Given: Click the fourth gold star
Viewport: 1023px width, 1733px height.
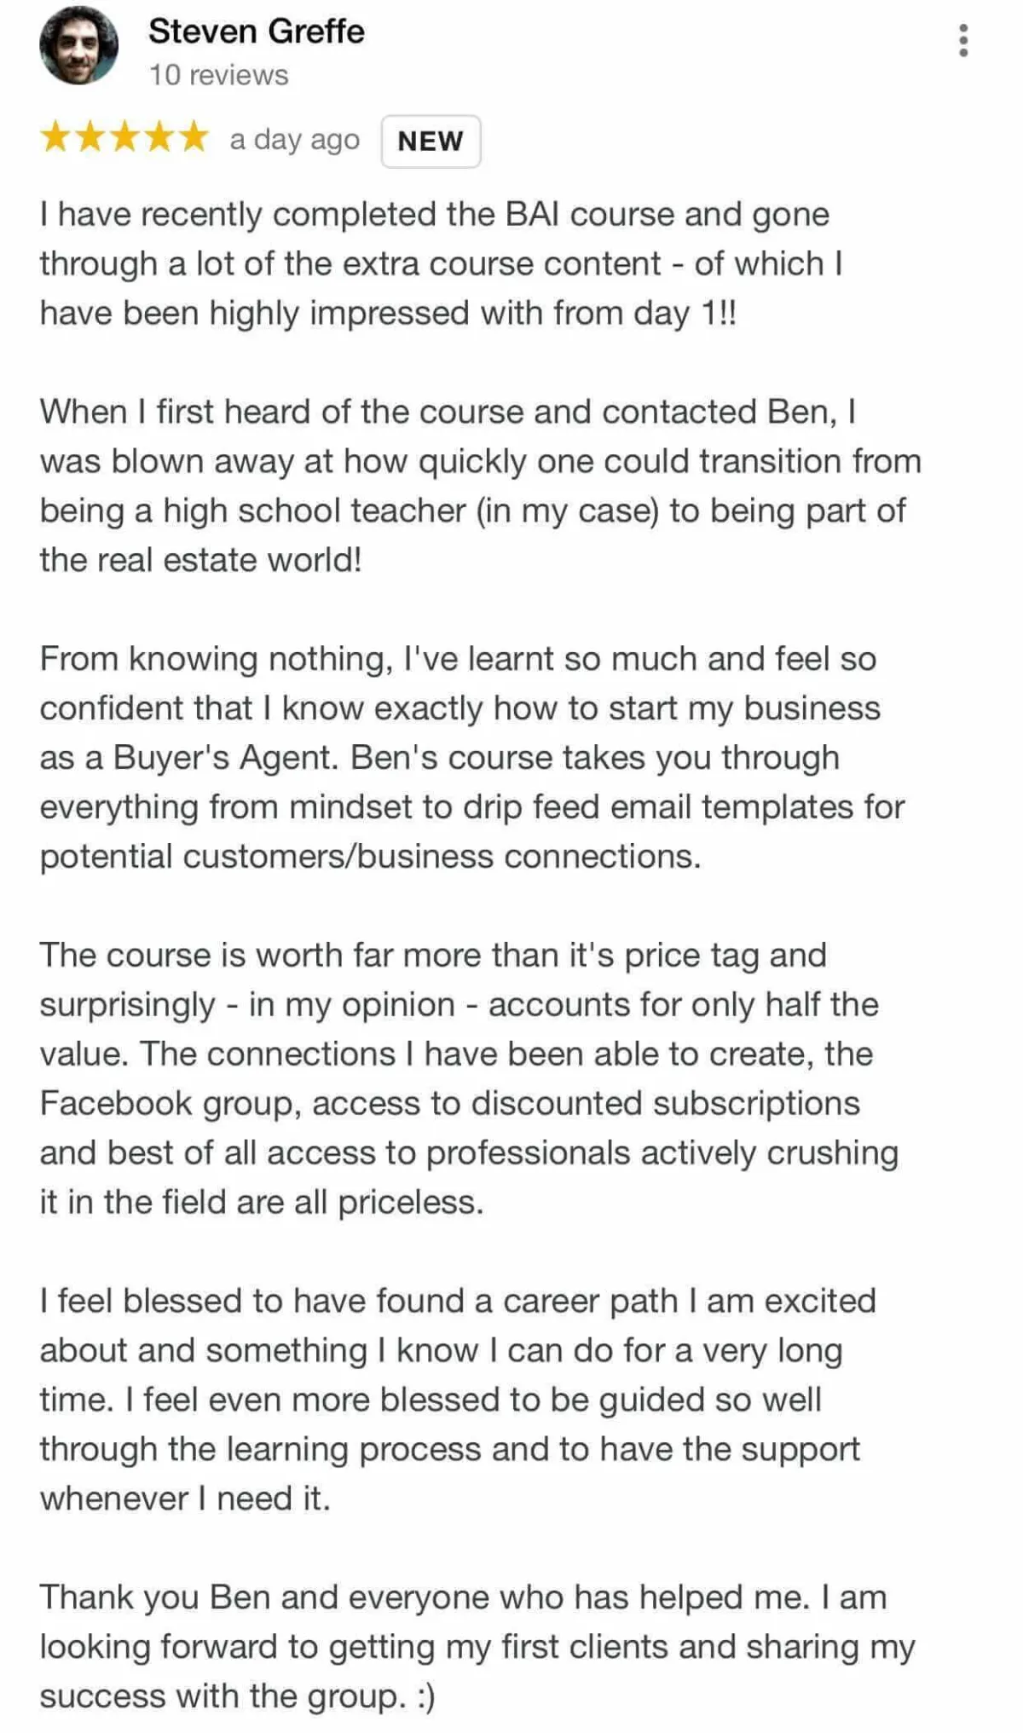Looking at the screenshot, I should click(x=159, y=137).
